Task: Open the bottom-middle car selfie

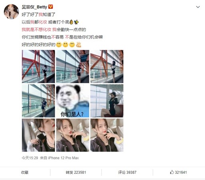Action: pos(73,135)
